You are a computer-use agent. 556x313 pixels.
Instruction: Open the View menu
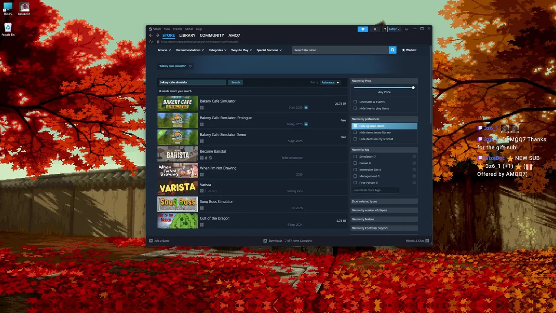pyautogui.click(x=167, y=29)
